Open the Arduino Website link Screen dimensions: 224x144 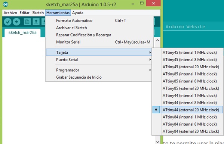pos(185,26)
